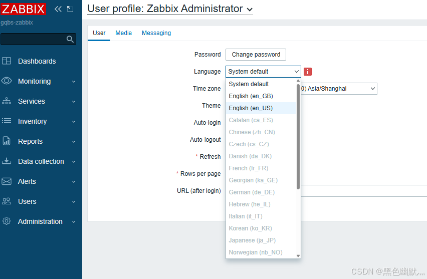Select English (en_GB) language option
The width and height of the screenshot is (427, 279).
[x=261, y=96]
